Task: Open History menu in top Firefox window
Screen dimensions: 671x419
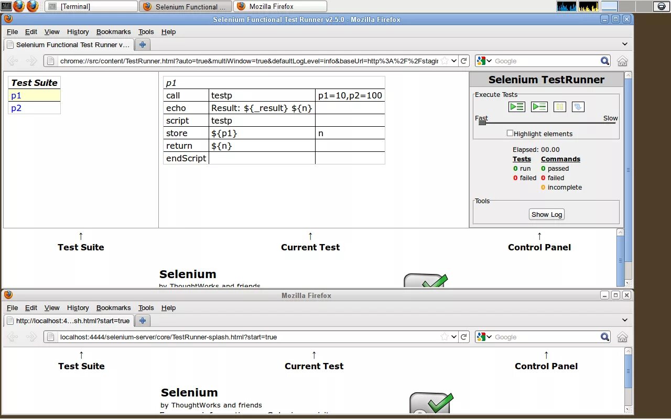Action: pyautogui.click(x=78, y=31)
